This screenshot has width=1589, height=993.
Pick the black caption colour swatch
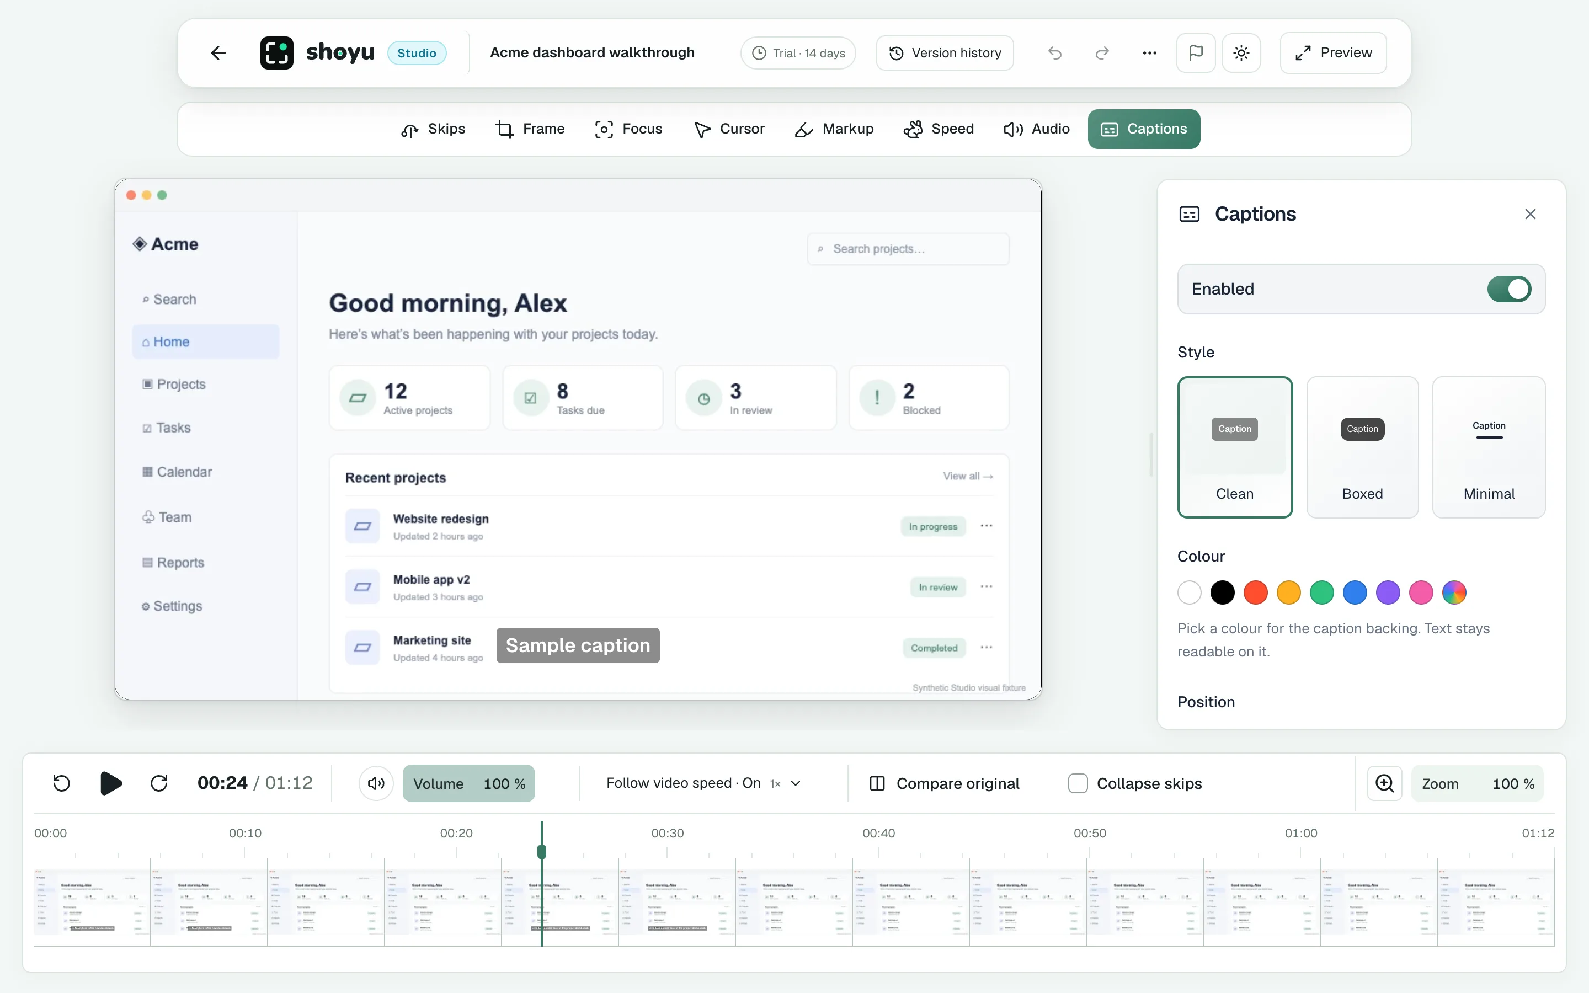click(1222, 592)
